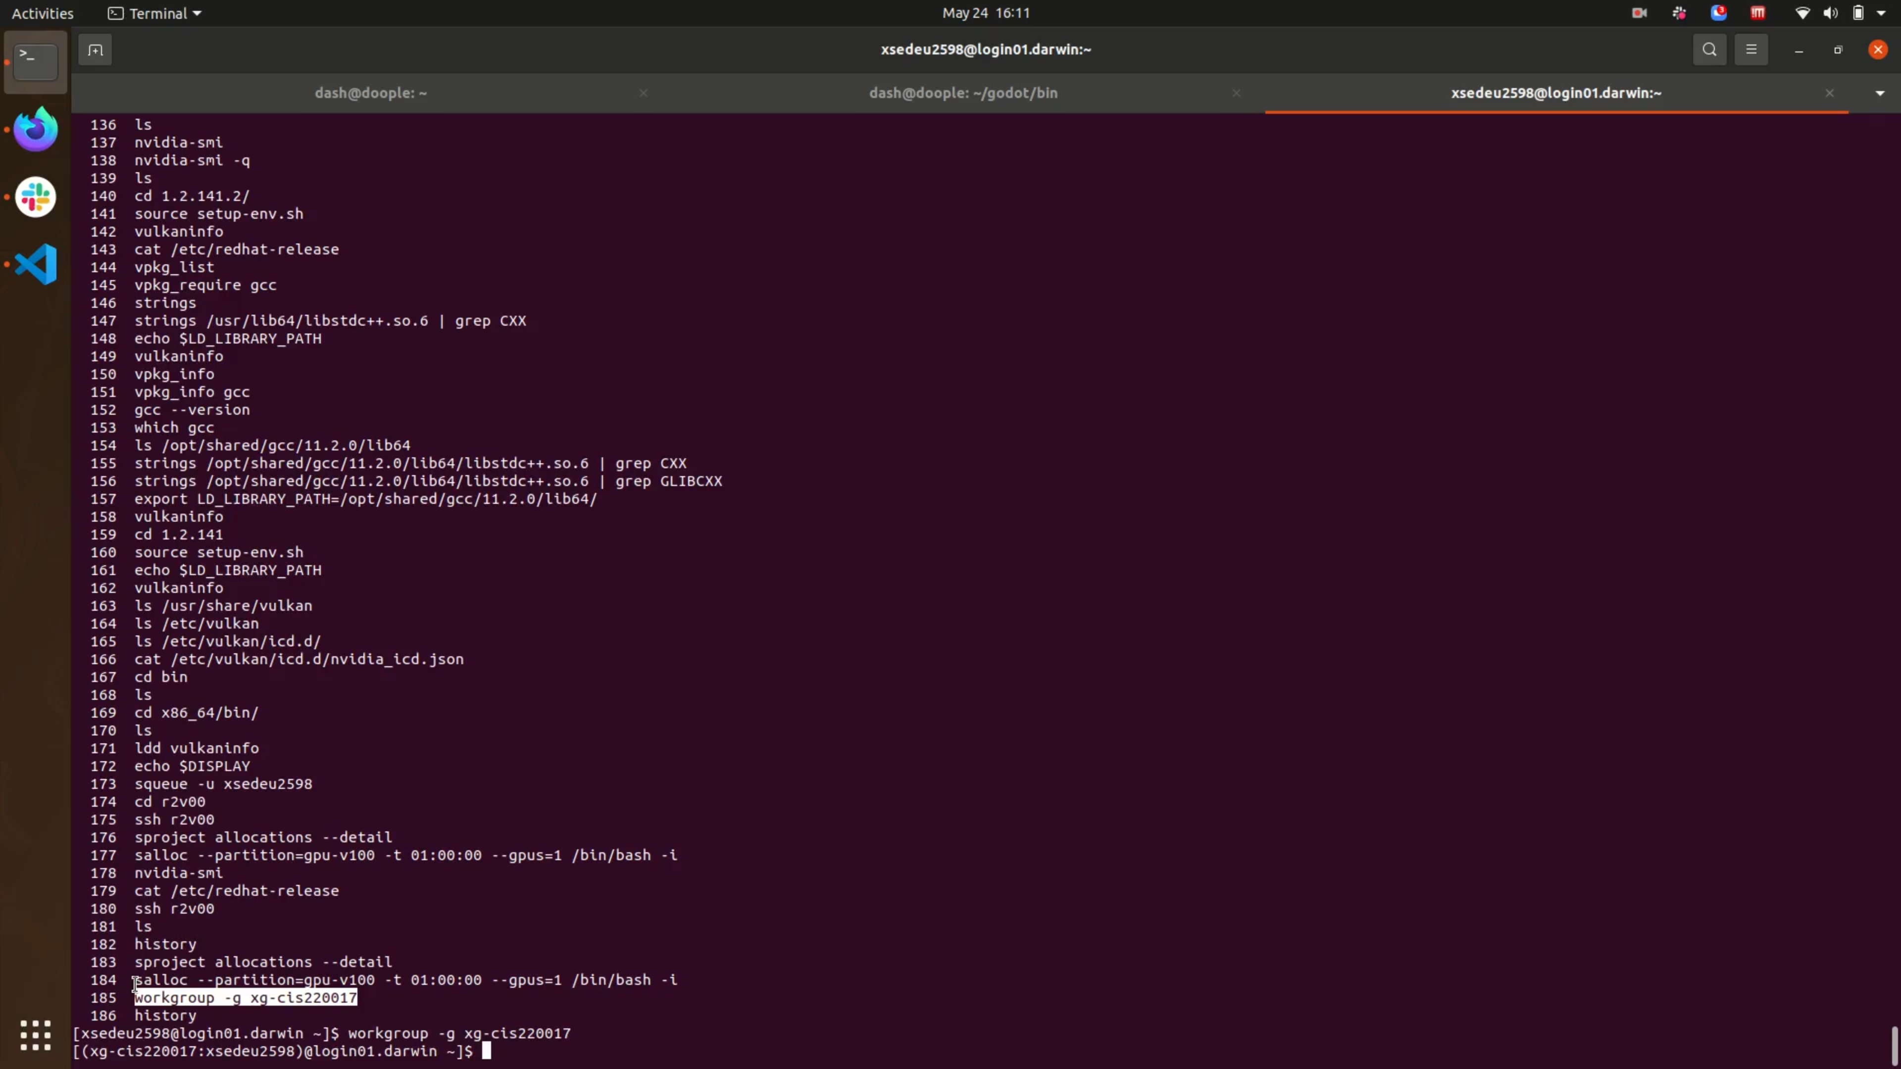The image size is (1901, 1069).
Task: Click 'strings /usr/lib64/libstdc++.so.6' line 147
Action: click(281, 321)
